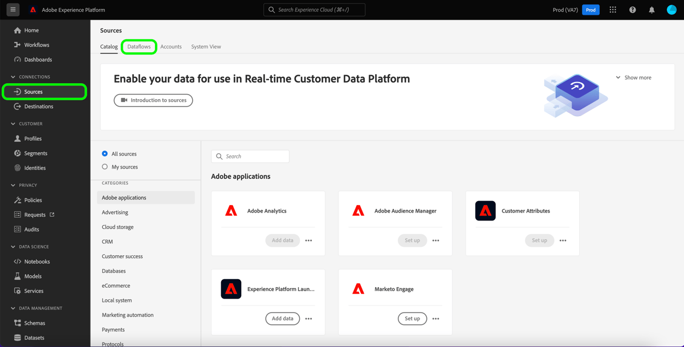Switch to the Dataflows tab
The height and width of the screenshot is (347, 684).
139,46
